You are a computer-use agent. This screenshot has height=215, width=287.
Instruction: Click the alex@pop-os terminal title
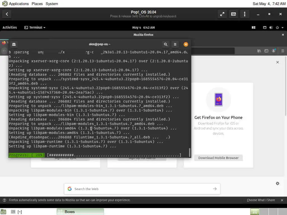click(99, 44)
